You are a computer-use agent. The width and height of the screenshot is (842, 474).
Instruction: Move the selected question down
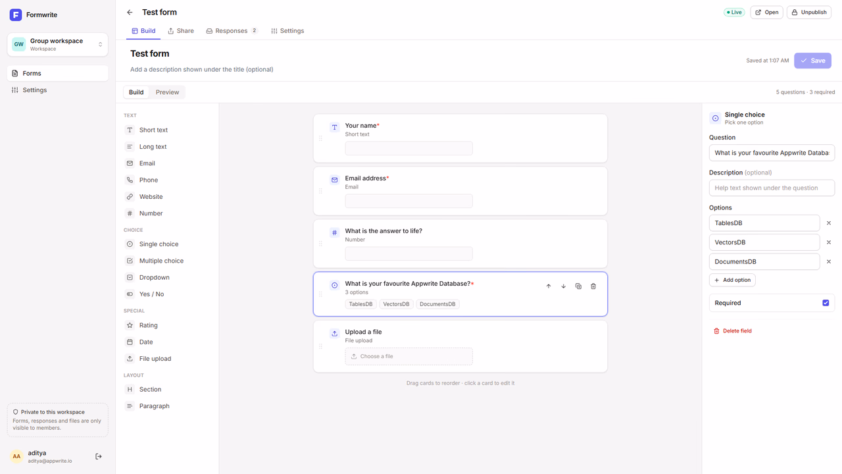pyautogui.click(x=563, y=286)
